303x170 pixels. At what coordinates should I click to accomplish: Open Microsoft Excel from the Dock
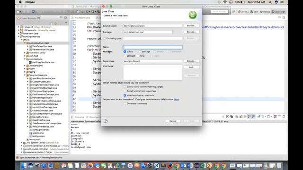tap(203, 166)
